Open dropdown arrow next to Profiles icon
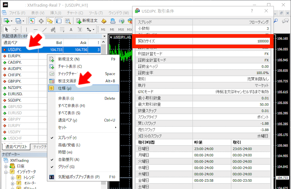Screen dimensions: 291x189 pos(23,21)
